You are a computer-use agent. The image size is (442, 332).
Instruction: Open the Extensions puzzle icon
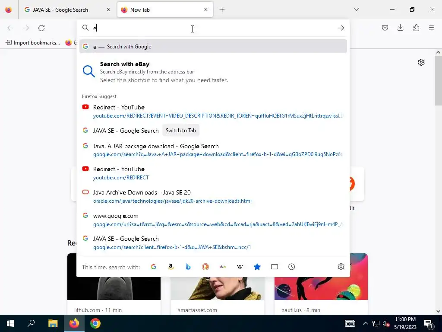click(x=416, y=28)
